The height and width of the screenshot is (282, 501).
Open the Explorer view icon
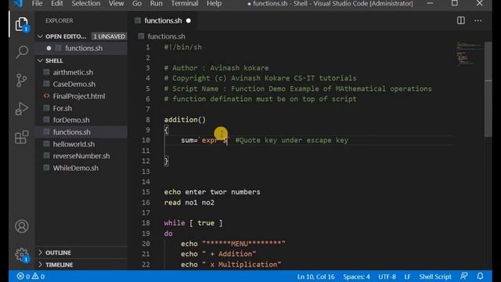21,24
